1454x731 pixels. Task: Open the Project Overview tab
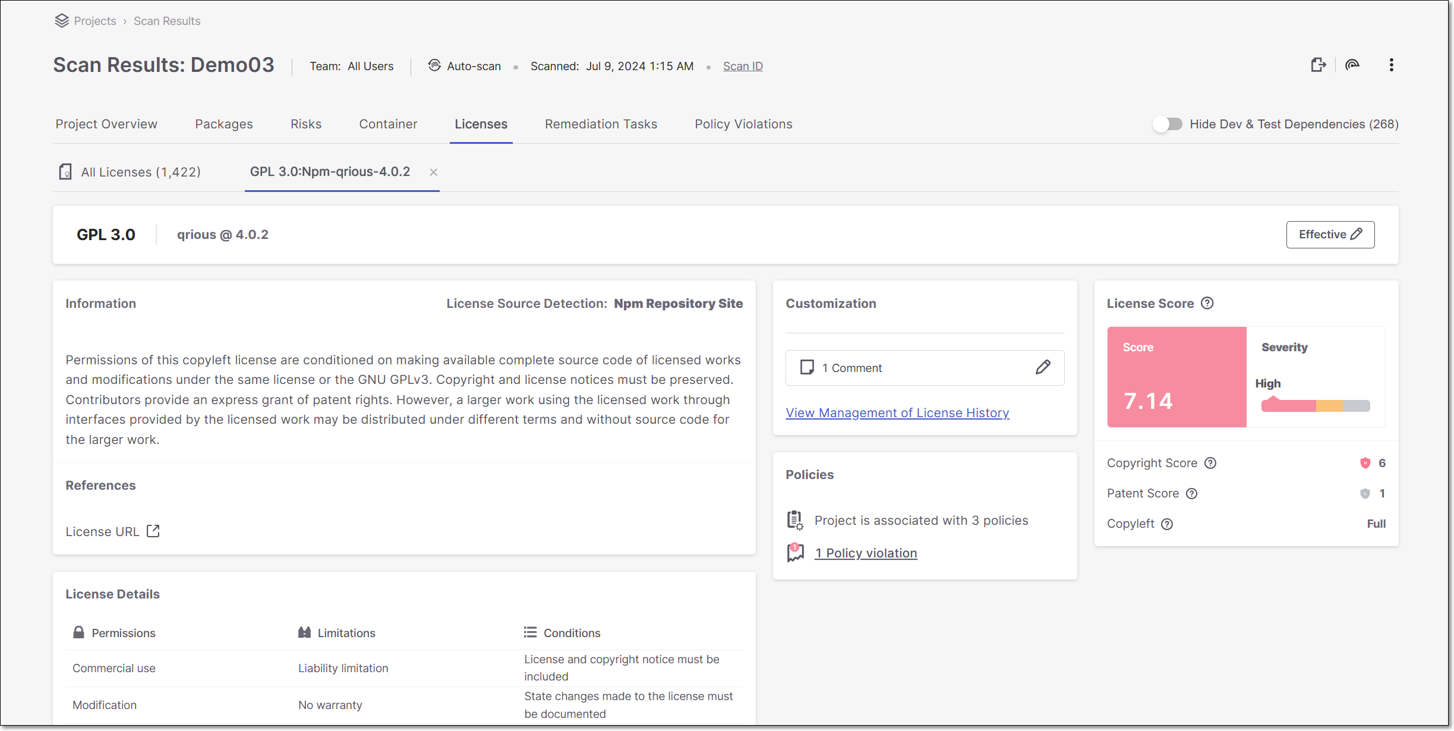click(106, 124)
